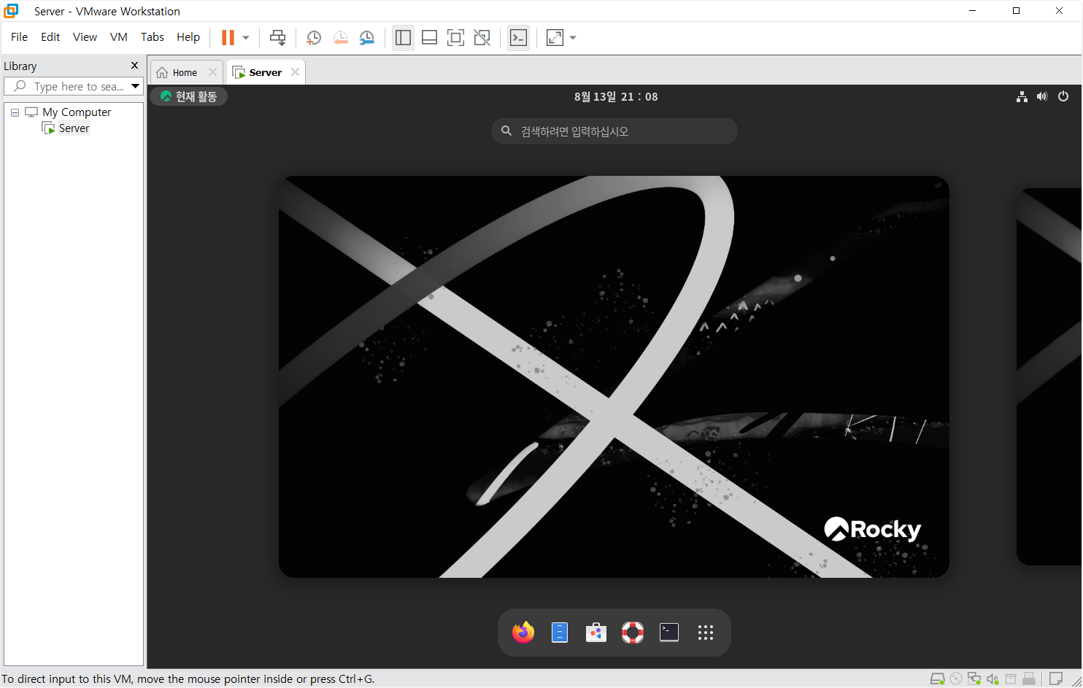Switch to the second workspace on the right
1083x688 pixels.
click(x=1049, y=376)
